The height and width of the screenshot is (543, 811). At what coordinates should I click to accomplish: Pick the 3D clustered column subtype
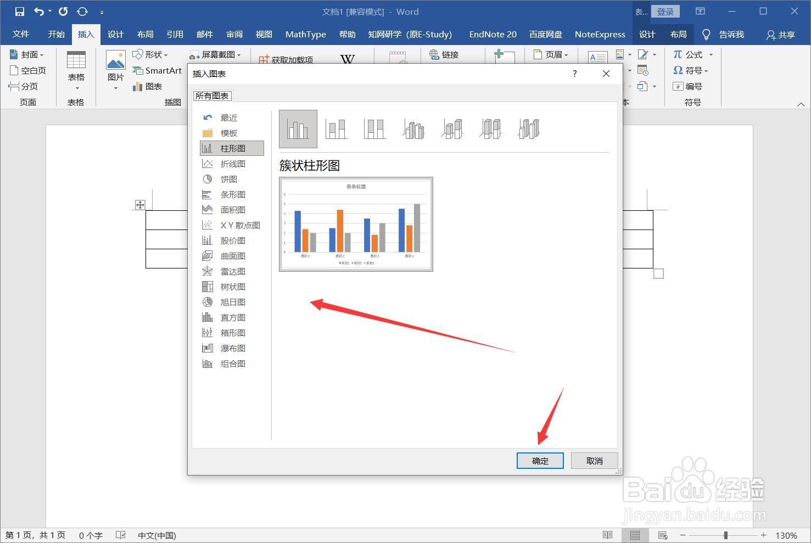[413, 129]
